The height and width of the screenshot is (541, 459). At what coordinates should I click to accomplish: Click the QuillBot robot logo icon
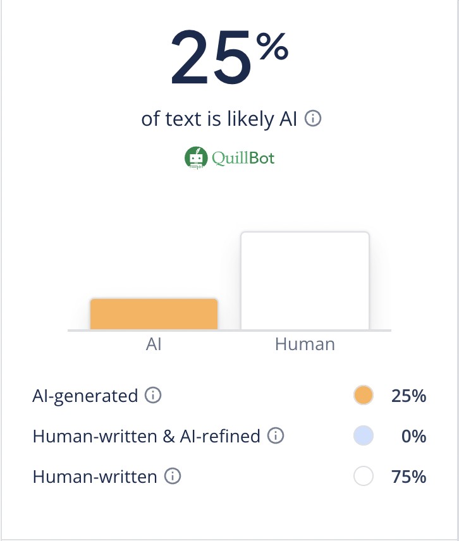tap(196, 157)
